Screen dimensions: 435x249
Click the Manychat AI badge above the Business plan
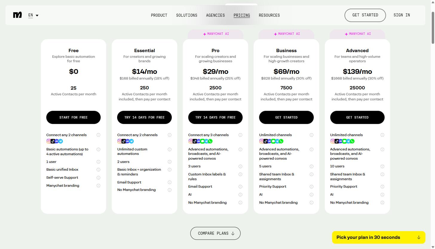tap(286, 34)
